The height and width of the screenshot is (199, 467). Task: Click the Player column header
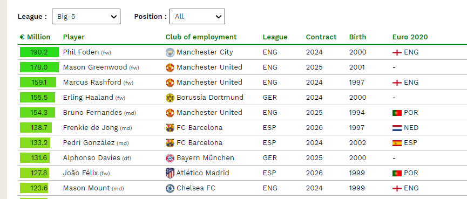click(74, 37)
